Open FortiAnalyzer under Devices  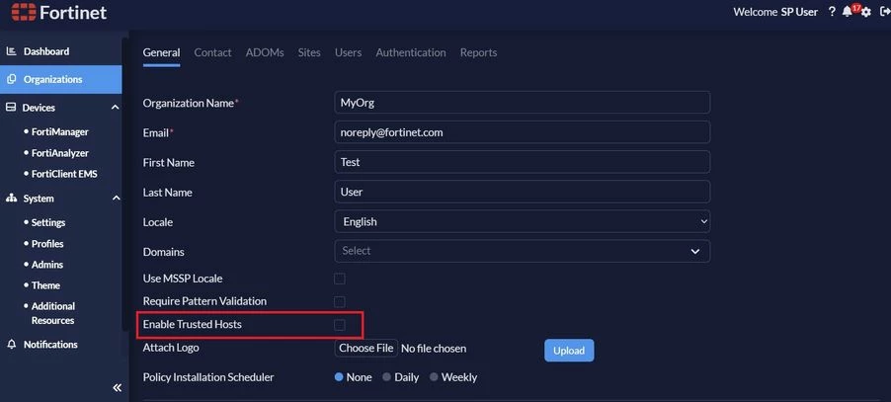tap(59, 153)
